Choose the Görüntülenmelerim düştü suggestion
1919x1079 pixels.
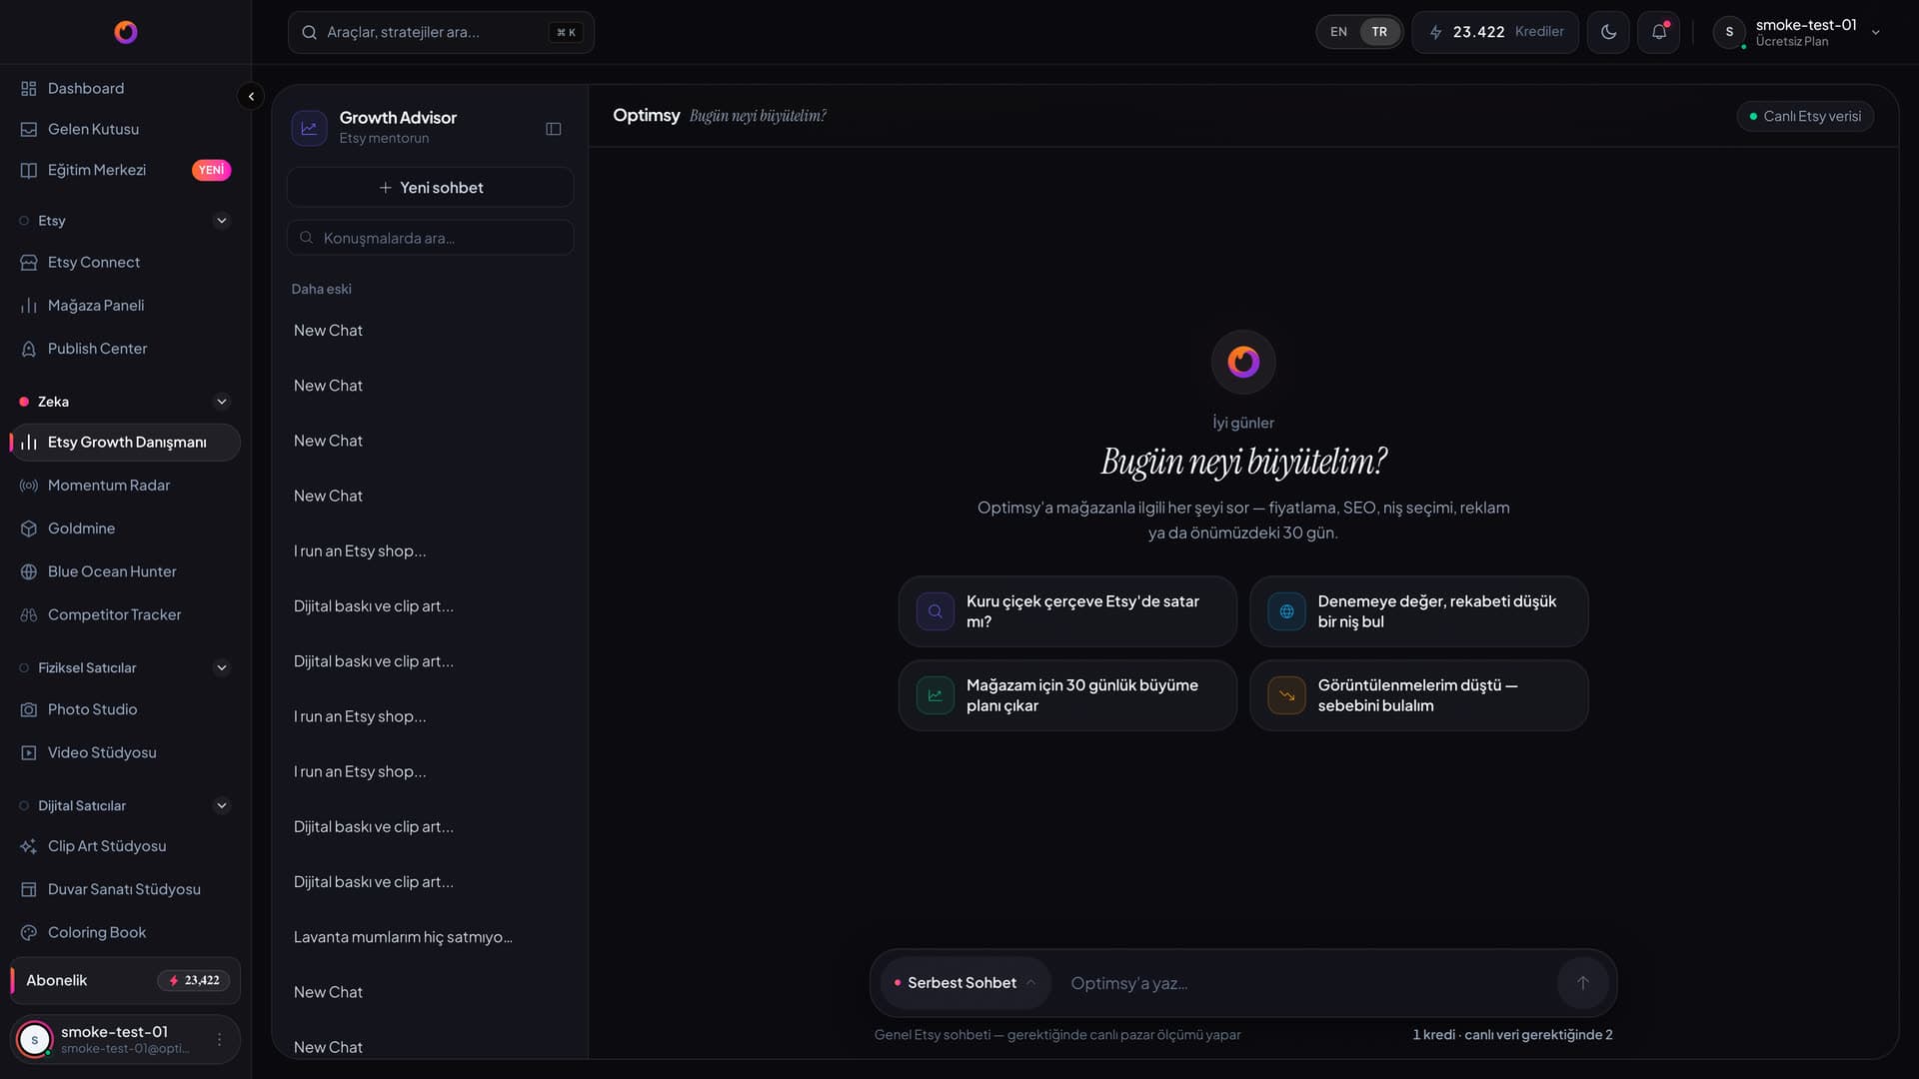coord(1419,695)
